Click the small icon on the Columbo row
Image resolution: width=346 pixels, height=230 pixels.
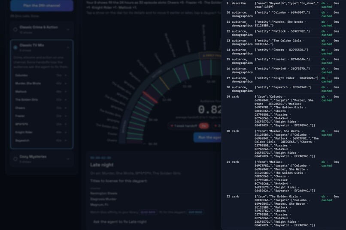pyautogui.click(x=66, y=75)
